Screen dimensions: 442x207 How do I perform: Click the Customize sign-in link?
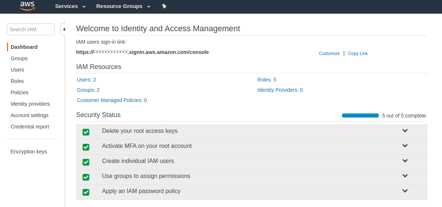[x=329, y=54]
